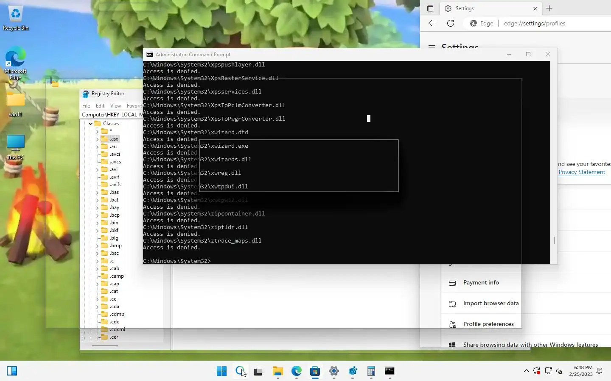Expand the .cab registry key
611x381 pixels.
[x=97, y=268]
